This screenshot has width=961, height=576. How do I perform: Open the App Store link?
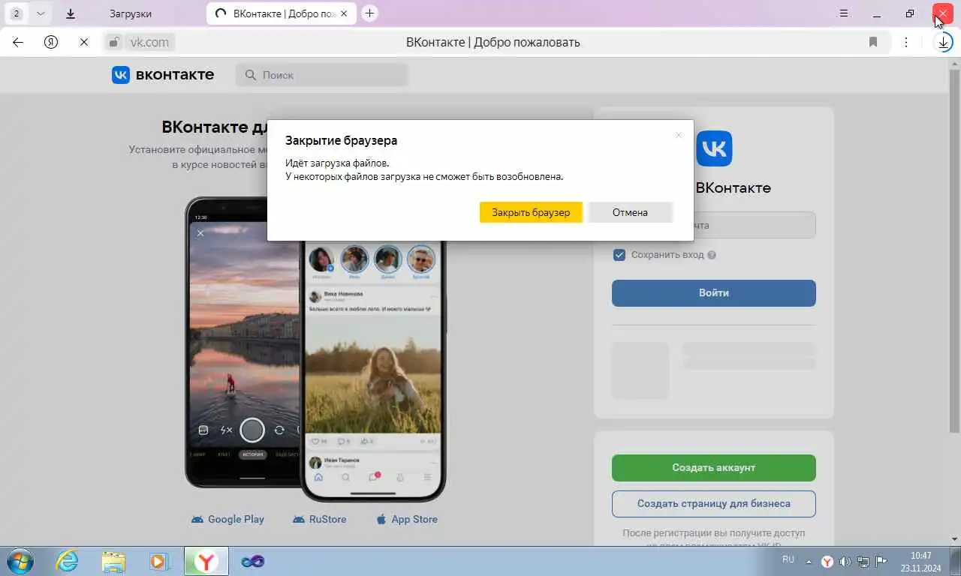tap(406, 519)
